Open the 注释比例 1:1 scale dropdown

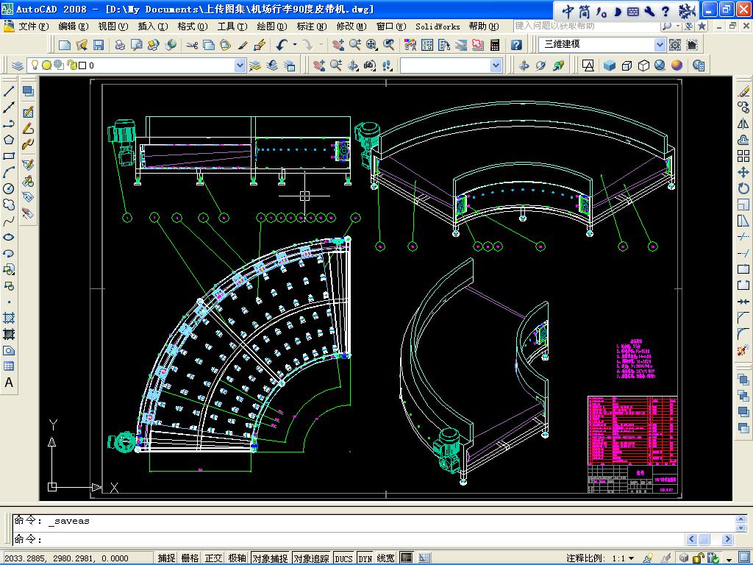click(630, 558)
